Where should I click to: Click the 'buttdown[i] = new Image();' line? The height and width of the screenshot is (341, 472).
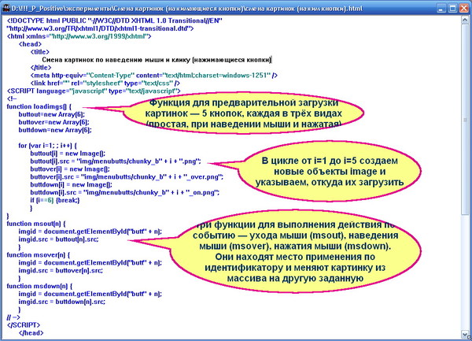click(72, 184)
